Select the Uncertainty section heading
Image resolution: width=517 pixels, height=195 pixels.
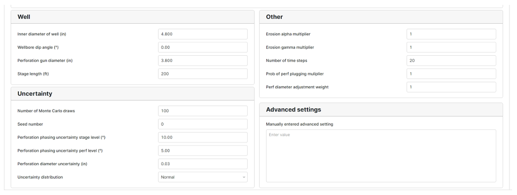[x=35, y=94]
